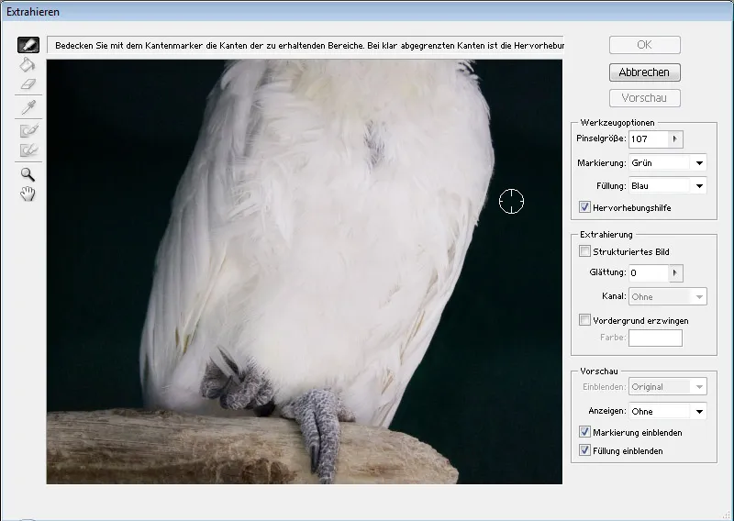Select the Kantenmarker (edge highlighter) tool

[x=28, y=45]
